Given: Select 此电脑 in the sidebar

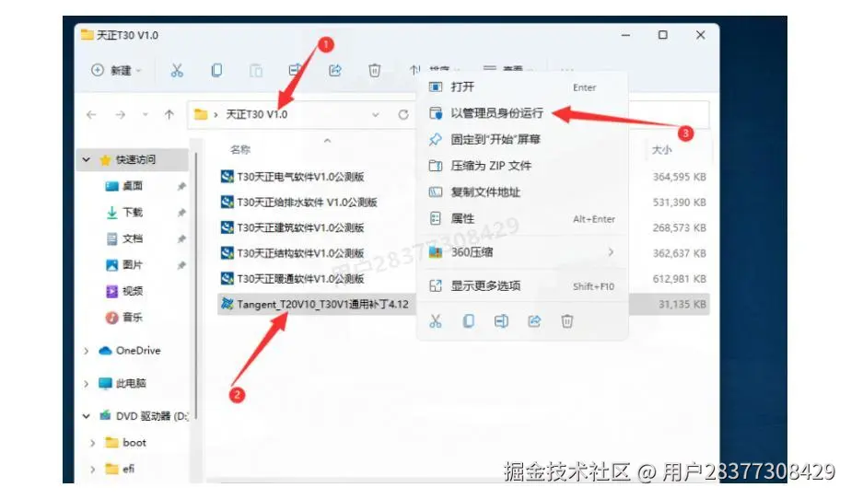Looking at the screenshot, I should (122, 384).
